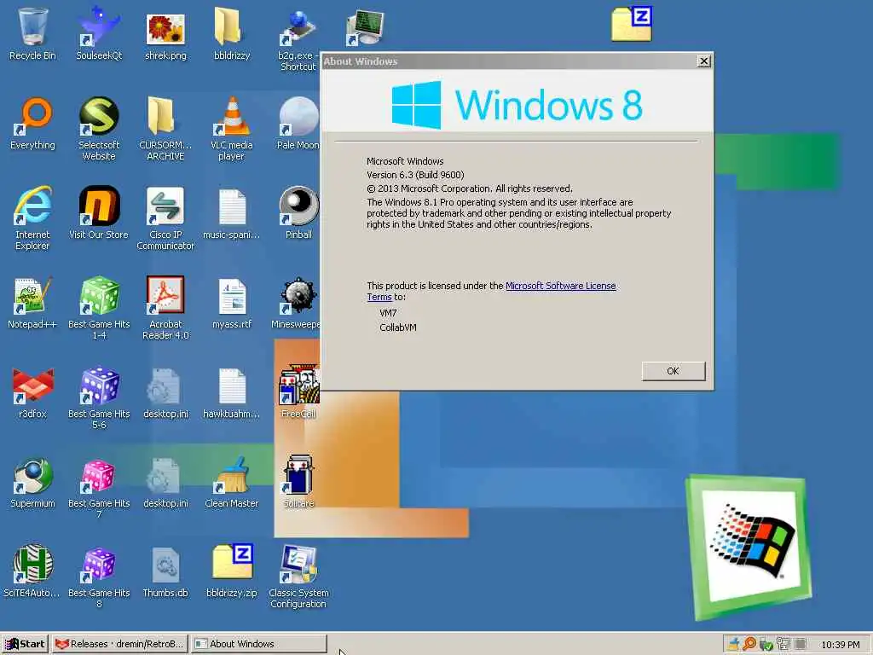Open the Recycle Bin desktop icon
Viewport: 873px width, 655px height.
pyautogui.click(x=32, y=33)
